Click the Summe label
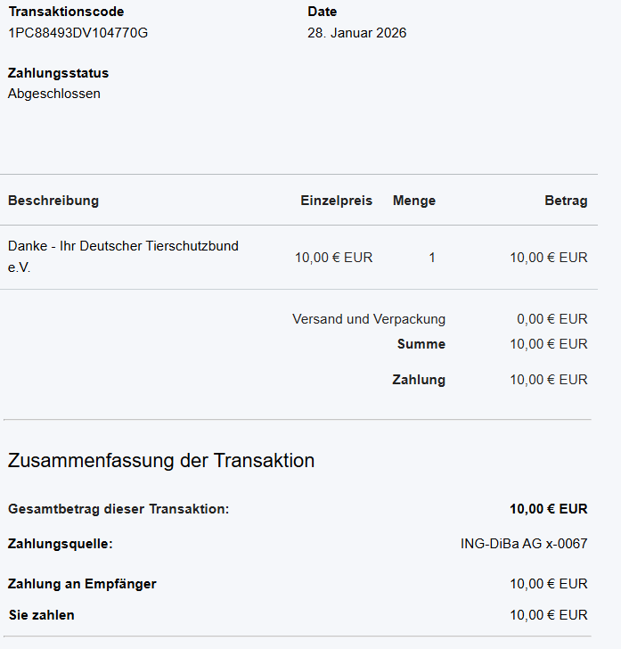The height and width of the screenshot is (649, 621). click(421, 344)
